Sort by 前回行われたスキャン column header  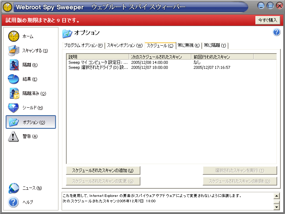coord(222,57)
